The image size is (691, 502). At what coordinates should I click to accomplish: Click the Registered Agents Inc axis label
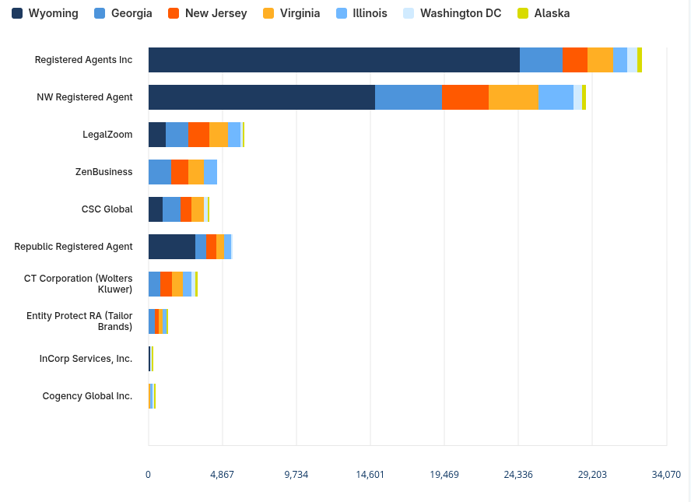(x=84, y=60)
